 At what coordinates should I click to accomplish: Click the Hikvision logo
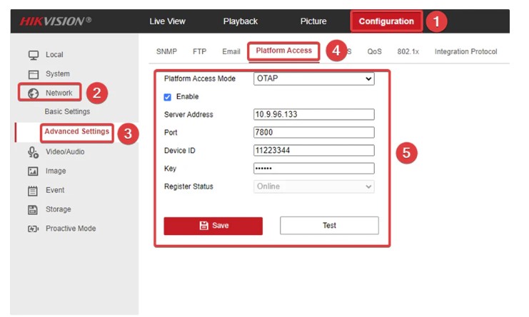point(56,21)
